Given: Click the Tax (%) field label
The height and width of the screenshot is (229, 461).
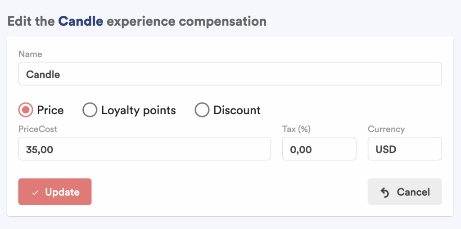Looking at the screenshot, I should pyautogui.click(x=297, y=129).
